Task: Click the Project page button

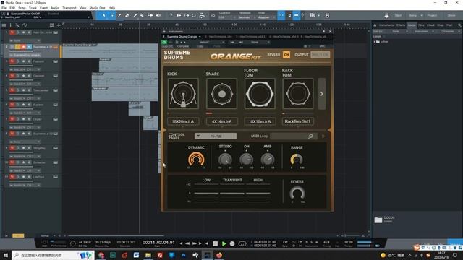Action: pos(432,15)
